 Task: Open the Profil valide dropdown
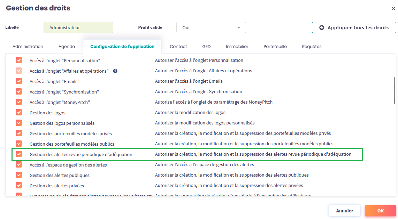point(211,27)
